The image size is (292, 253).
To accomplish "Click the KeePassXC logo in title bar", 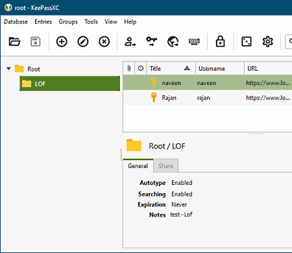I will point(8,8).
